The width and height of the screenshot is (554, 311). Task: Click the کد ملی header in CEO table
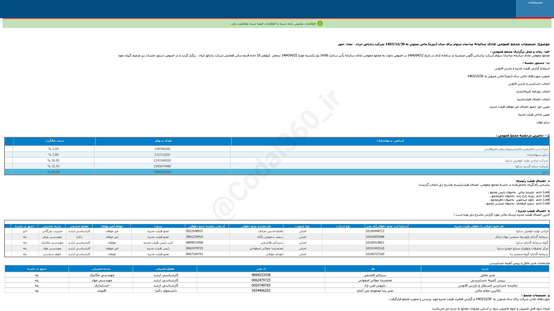[x=261, y=269]
